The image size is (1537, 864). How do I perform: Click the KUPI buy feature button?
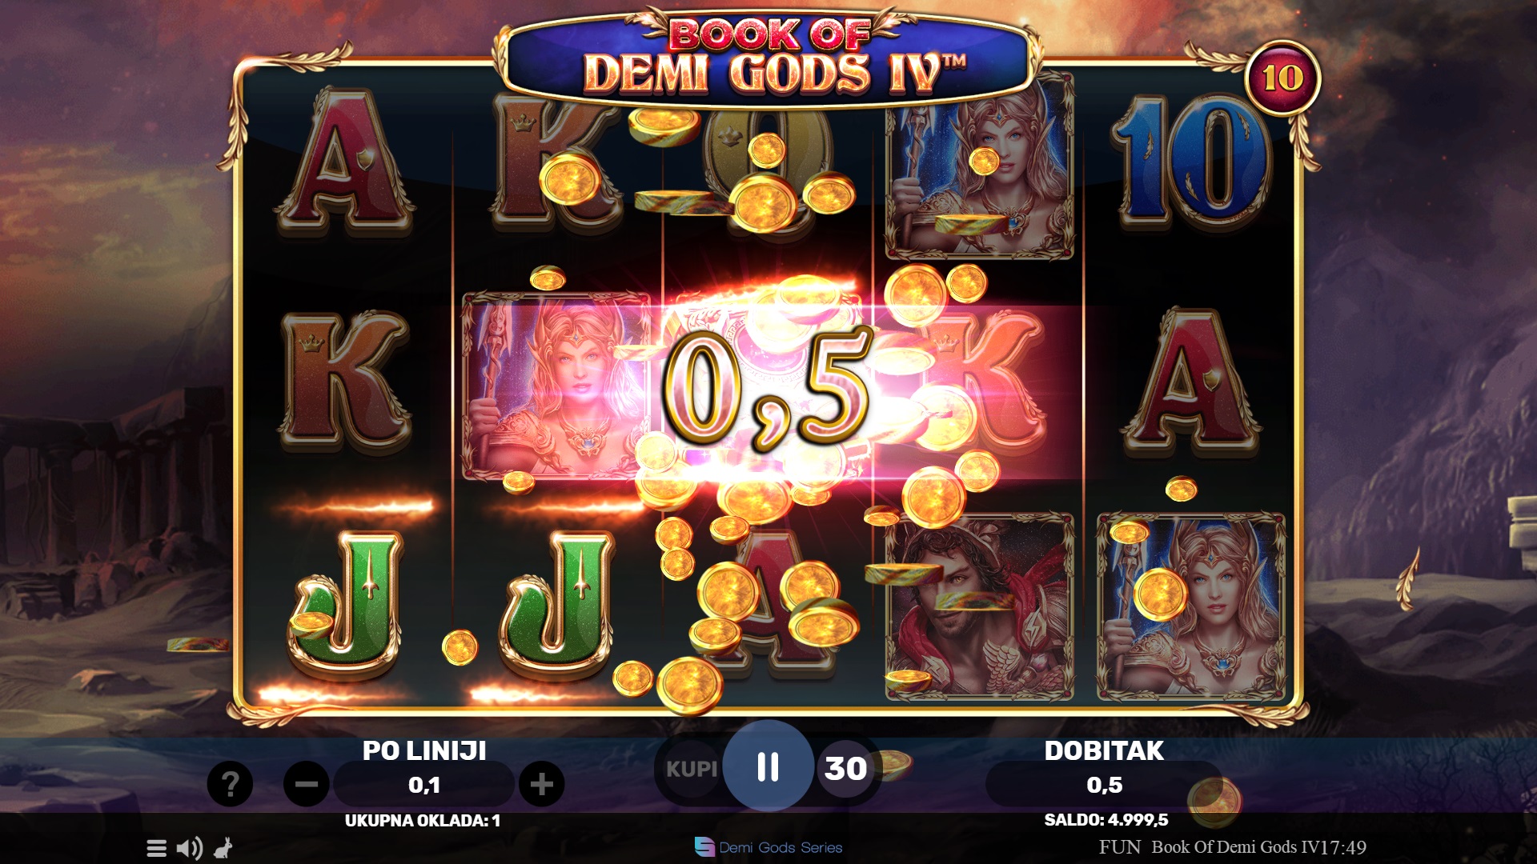coord(692,769)
